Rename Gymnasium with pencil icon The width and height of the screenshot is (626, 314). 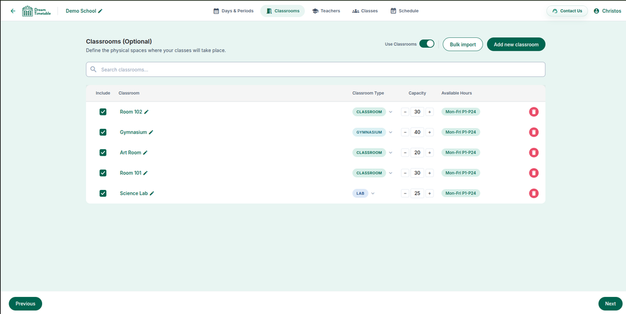coord(151,133)
